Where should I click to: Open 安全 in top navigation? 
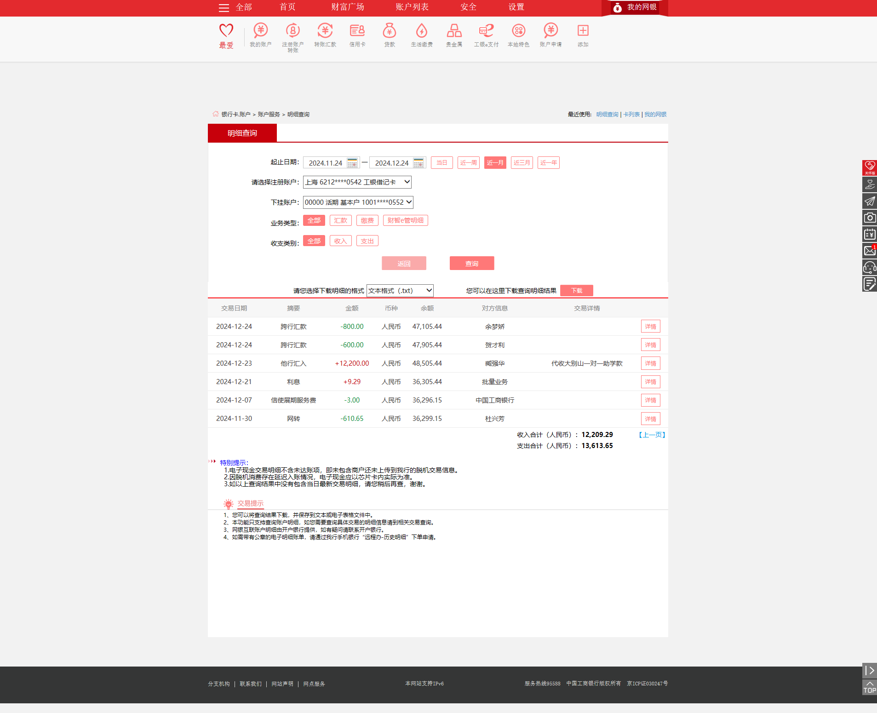(469, 7)
